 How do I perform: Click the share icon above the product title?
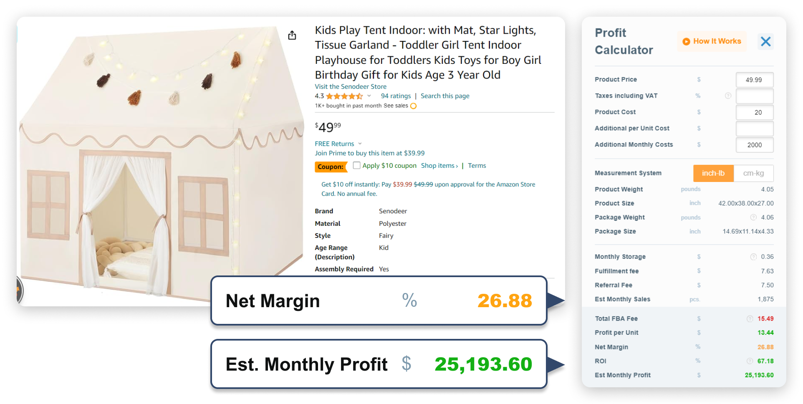click(x=292, y=35)
